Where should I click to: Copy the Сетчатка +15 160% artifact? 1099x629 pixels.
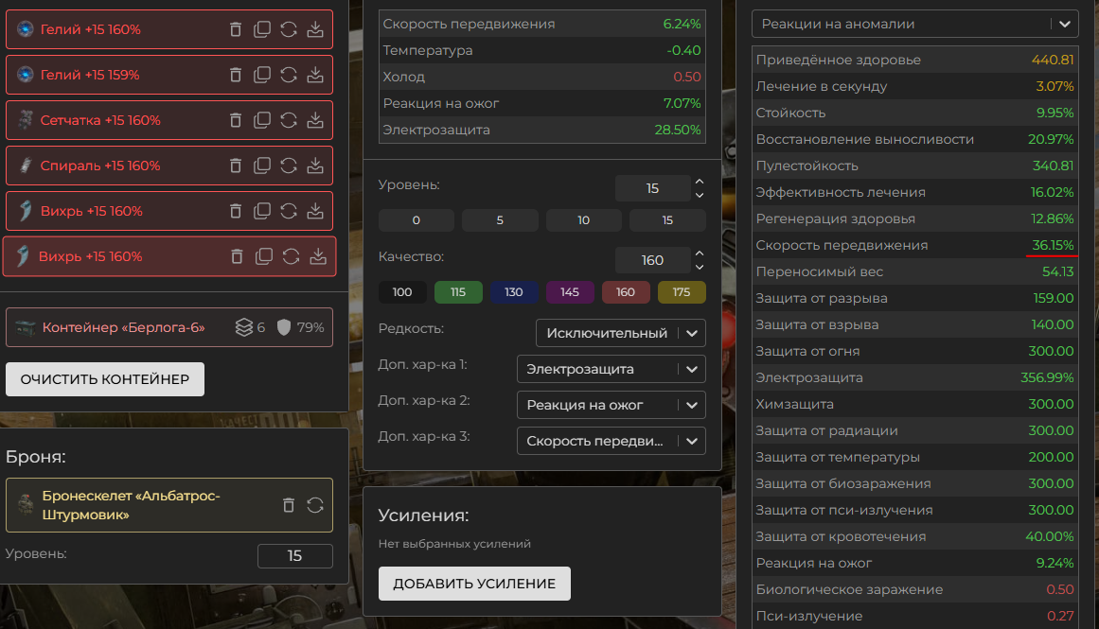click(x=262, y=120)
